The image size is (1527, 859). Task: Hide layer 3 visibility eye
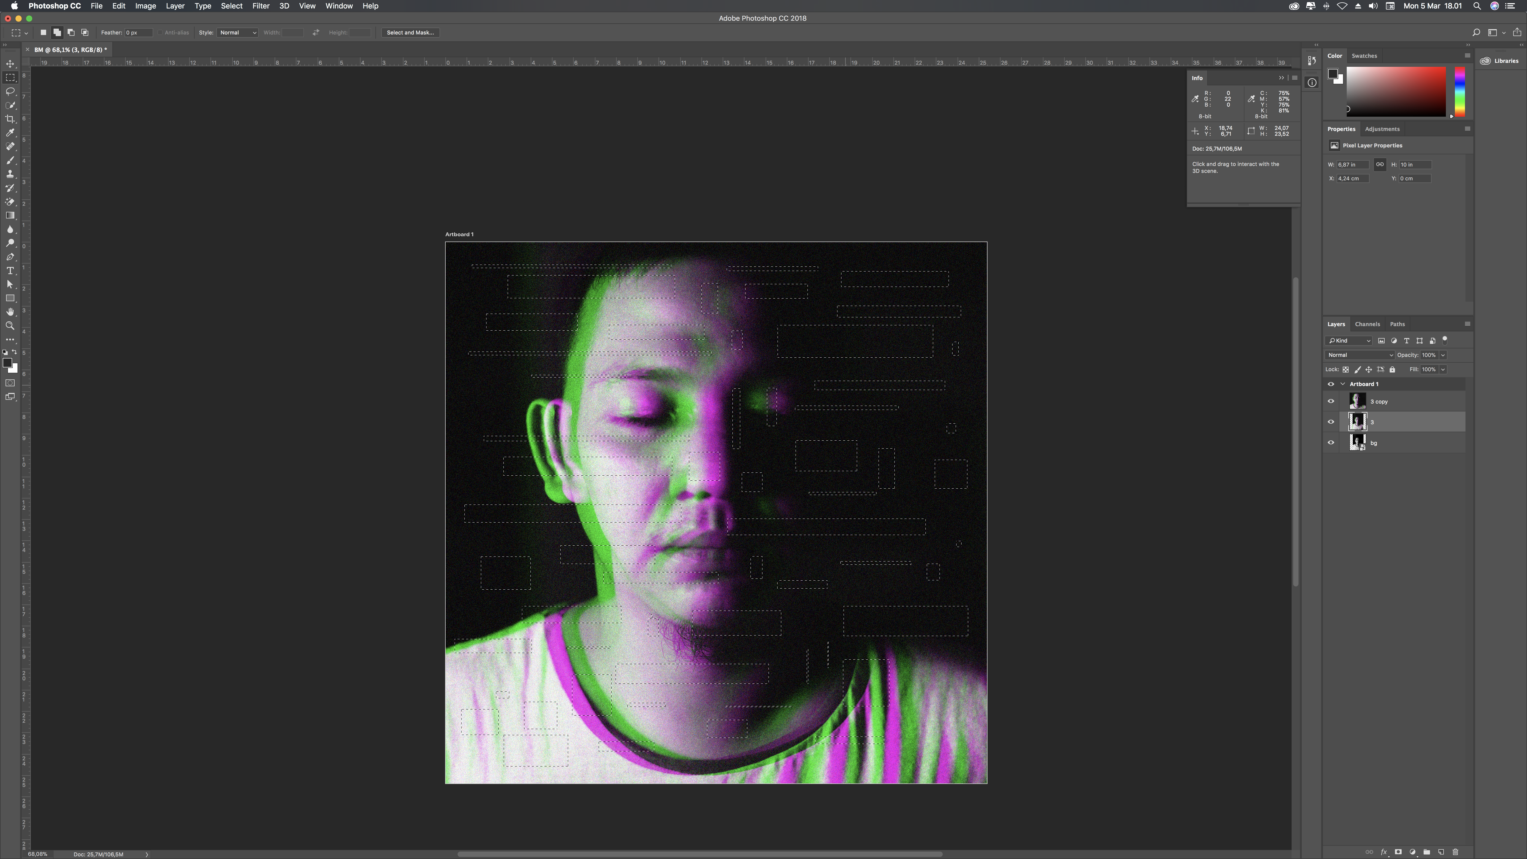tap(1331, 422)
